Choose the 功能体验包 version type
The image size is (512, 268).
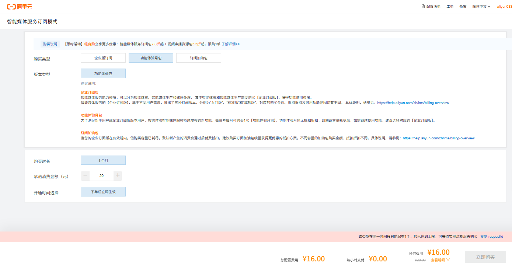click(103, 73)
